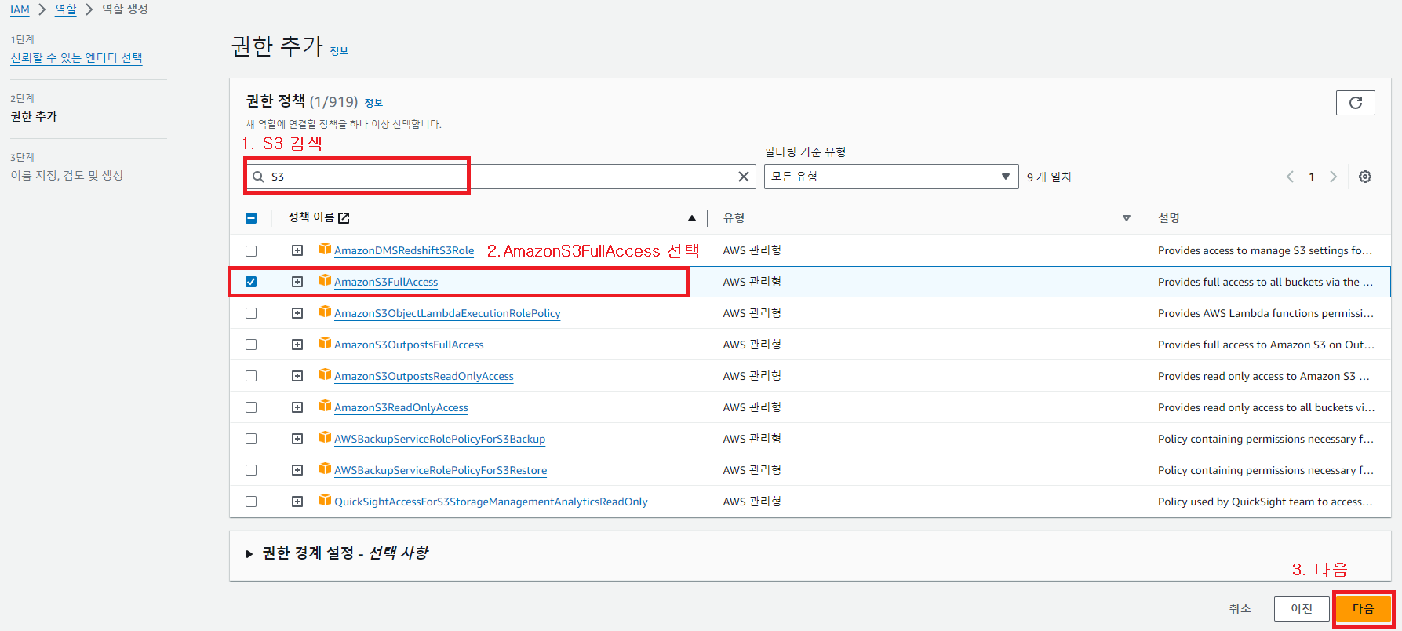Check AWSBackupServiceRolePolicyForS3Restore checkbox
The width and height of the screenshot is (1402, 631).
point(251,470)
